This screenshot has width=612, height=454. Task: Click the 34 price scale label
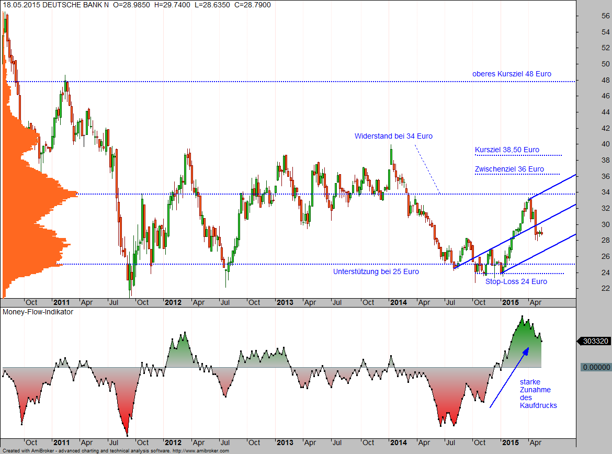coord(605,192)
